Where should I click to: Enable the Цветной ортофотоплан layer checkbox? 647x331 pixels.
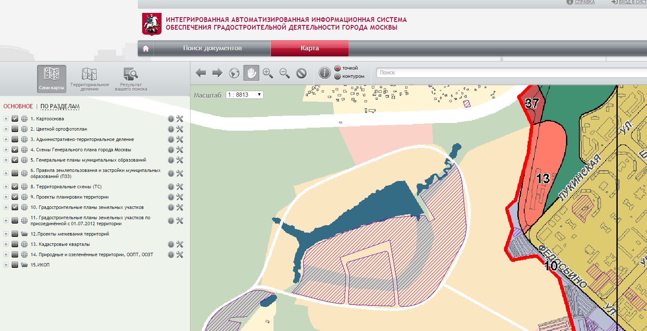15,129
